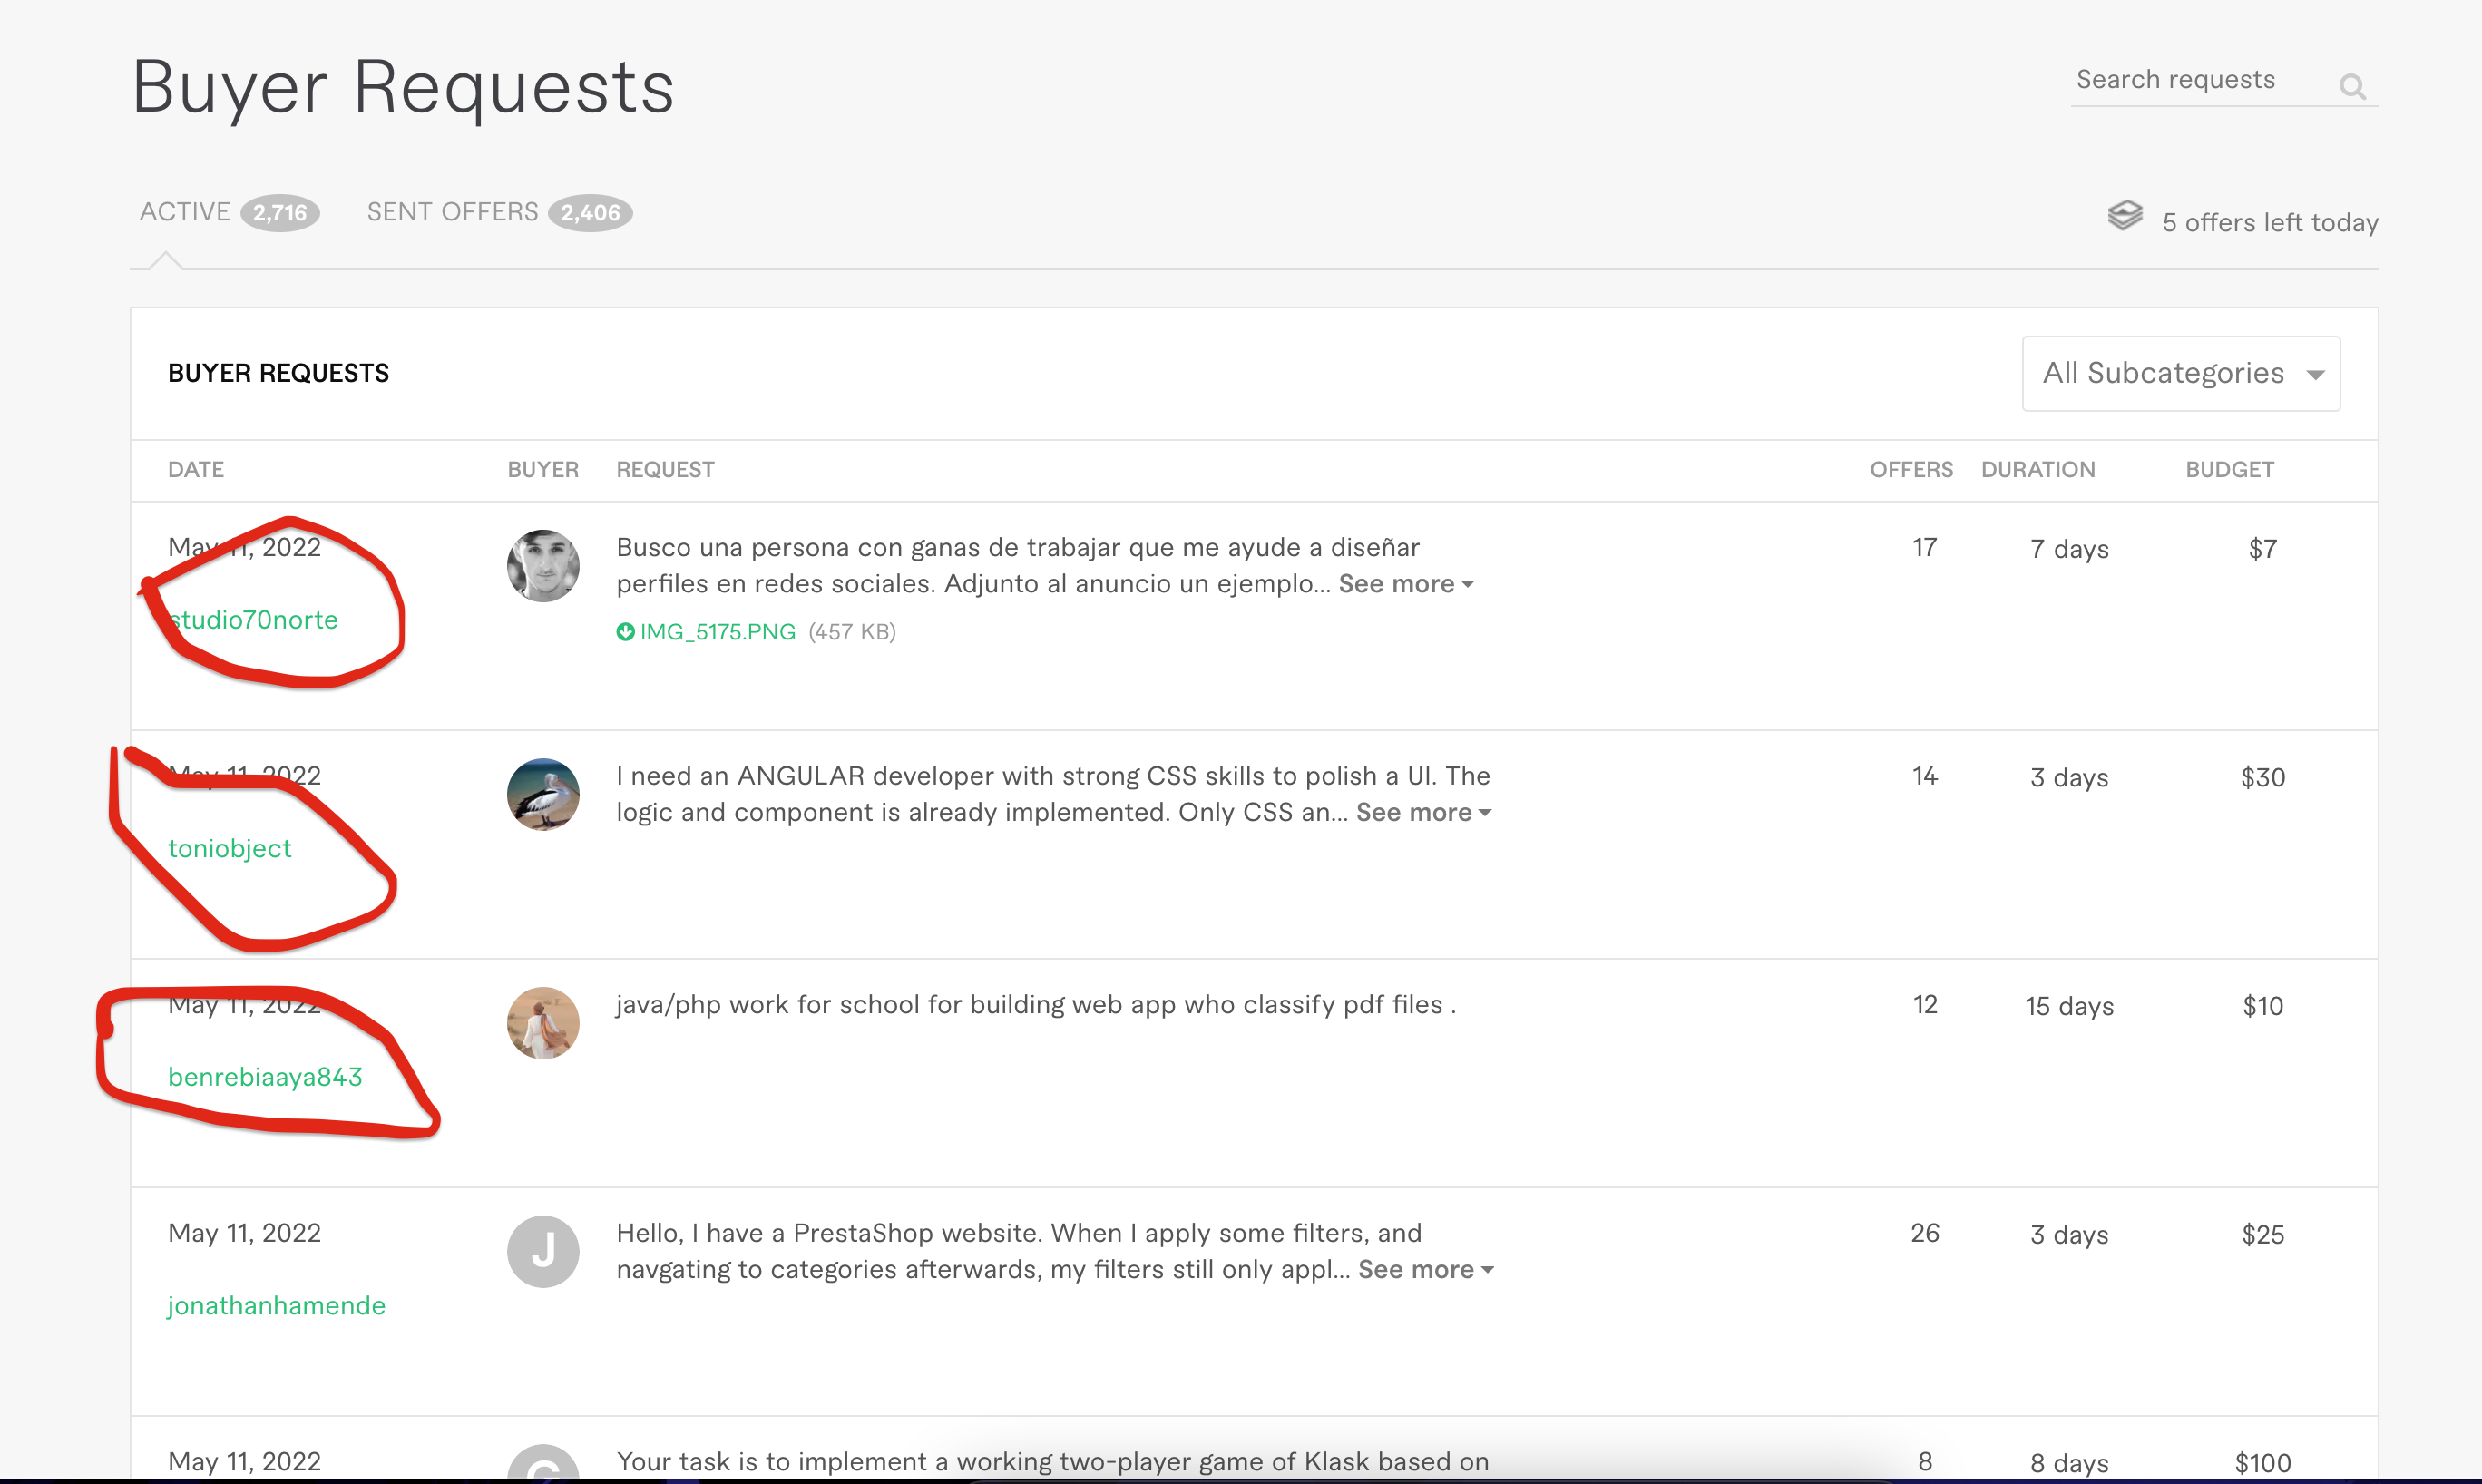Screen dimensions: 2482x1484
Task: Open the toniobject buyer profile link
Action: 230,849
